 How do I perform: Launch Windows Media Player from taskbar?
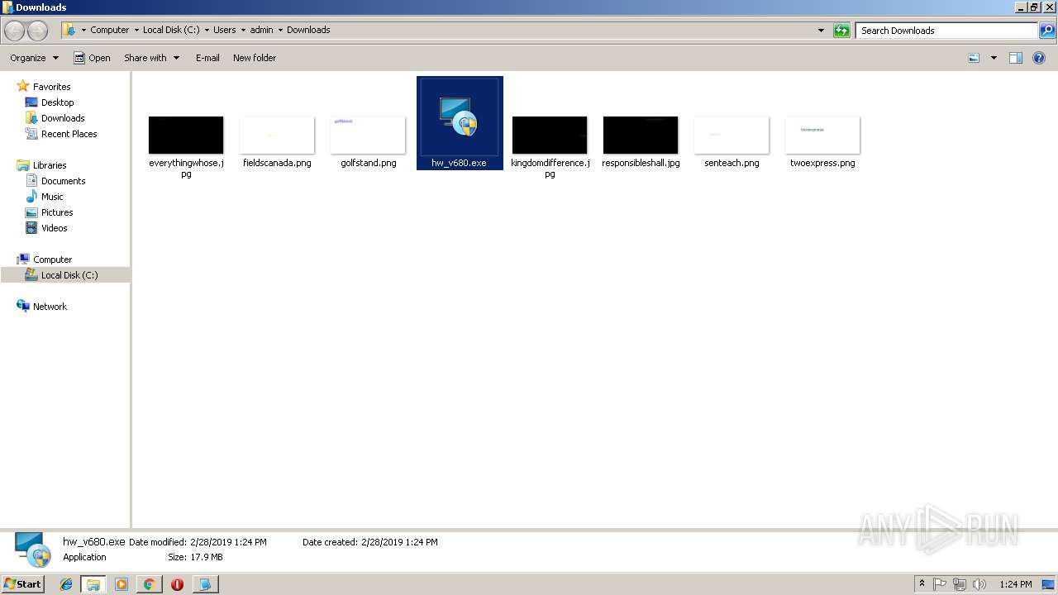click(122, 584)
